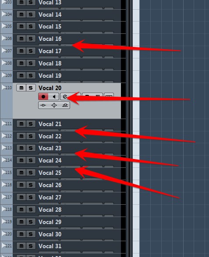Open channel settings 'e' for Vocal 20
Screen dimensions: 209x257
[x=65, y=96]
